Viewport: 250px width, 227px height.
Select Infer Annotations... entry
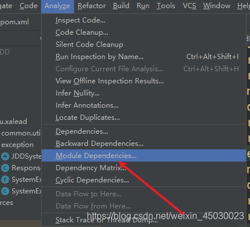[144, 105]
